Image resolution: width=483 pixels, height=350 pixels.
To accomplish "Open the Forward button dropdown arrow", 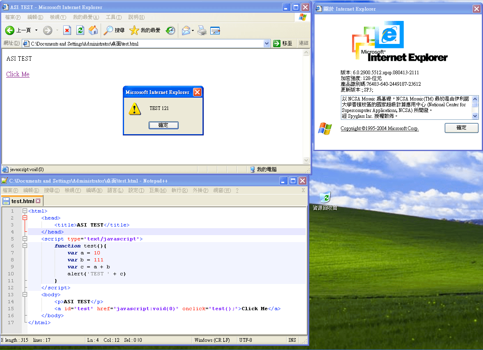I will pyautogui.click(x=57, y=30).
